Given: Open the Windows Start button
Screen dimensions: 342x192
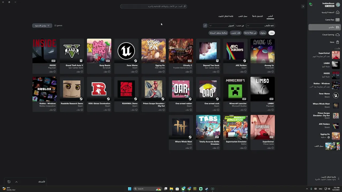Looking at the screenshot, I should click(x=130, y=189).
